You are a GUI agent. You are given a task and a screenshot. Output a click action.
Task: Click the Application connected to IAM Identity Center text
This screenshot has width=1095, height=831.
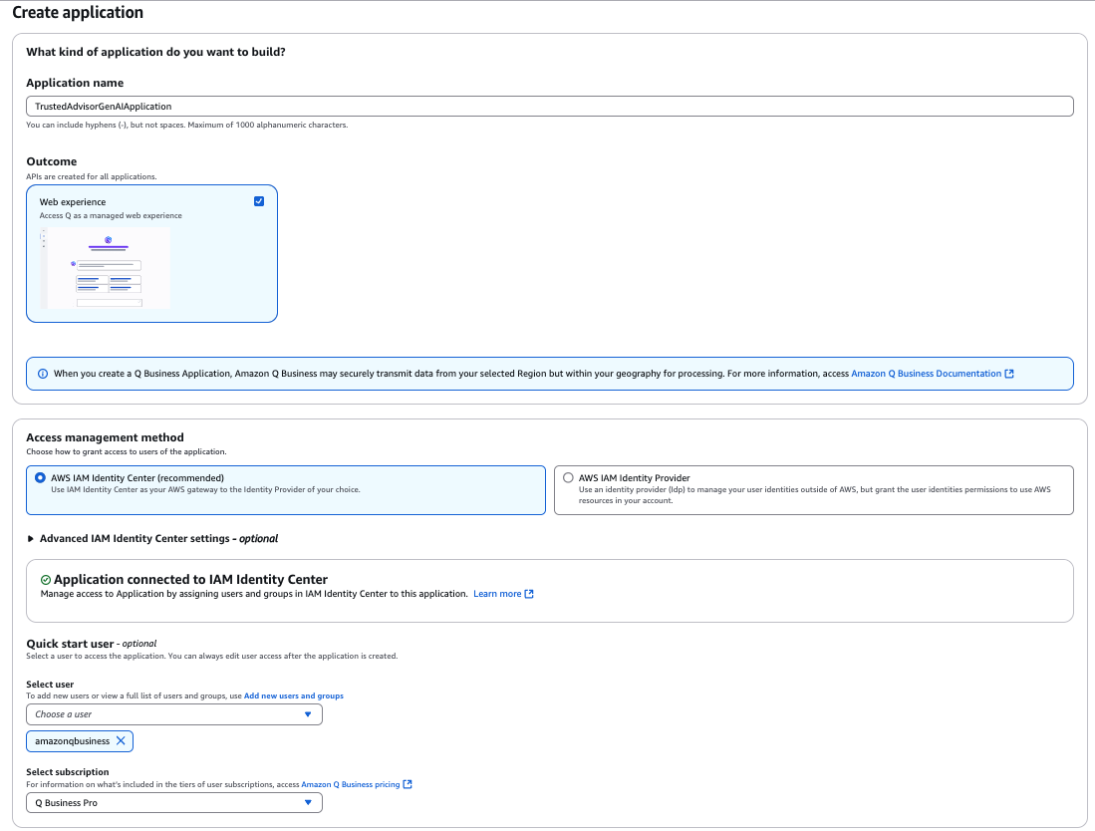(x=190, y=580)
